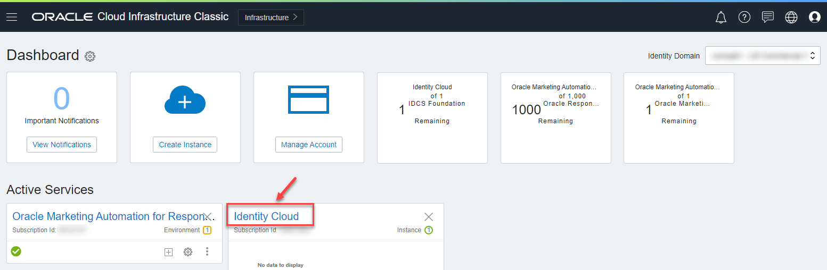Image resolution: width=827 pixels, height=270 pixels.
Task: Click the No data to display text
Action: [x=281, y=265]
